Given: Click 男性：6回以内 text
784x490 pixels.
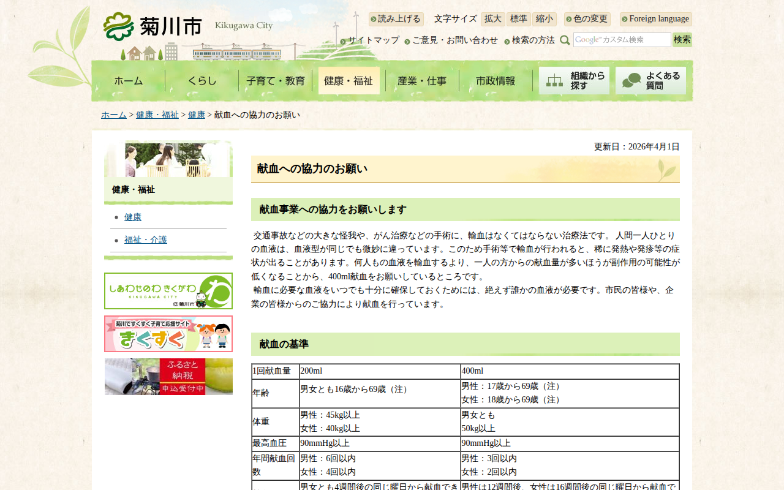Looking at the screenshot, I should click(328, 459).
